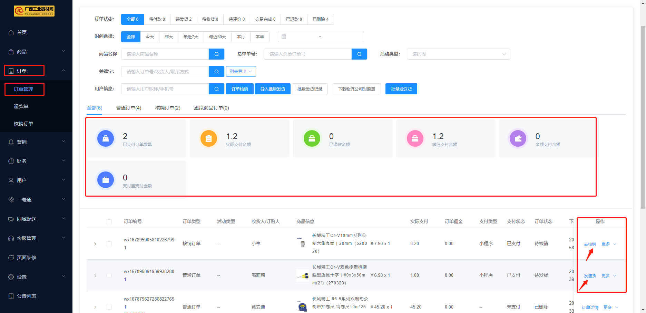Viewport: 646px width, 313px height.
Task: Toggle the select-all checkbox in table header
Action: pyautogui.click(x=109, y=222)
